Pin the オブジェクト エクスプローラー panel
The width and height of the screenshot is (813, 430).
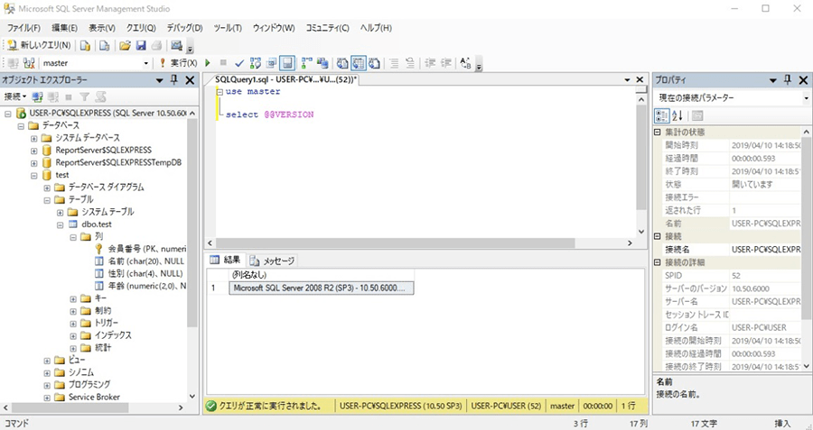pyautogui.click(x=174, y=79)
